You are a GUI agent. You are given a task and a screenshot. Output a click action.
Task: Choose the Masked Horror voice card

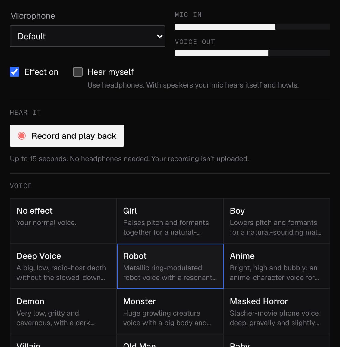(277, 312)
